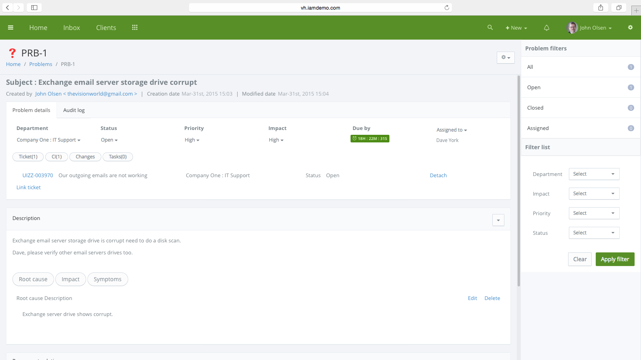Open a new browser tab with plus

point(636,10)
